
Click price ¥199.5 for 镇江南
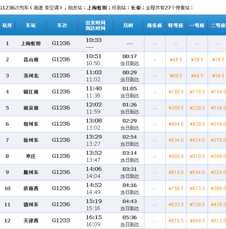(x=176, y=92)
